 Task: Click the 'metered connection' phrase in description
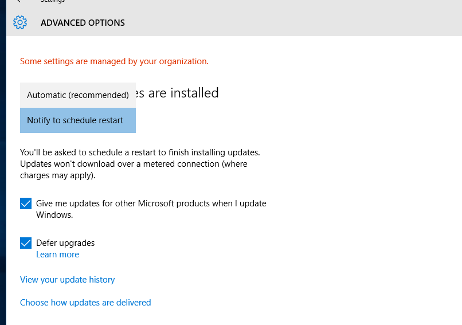181,164
